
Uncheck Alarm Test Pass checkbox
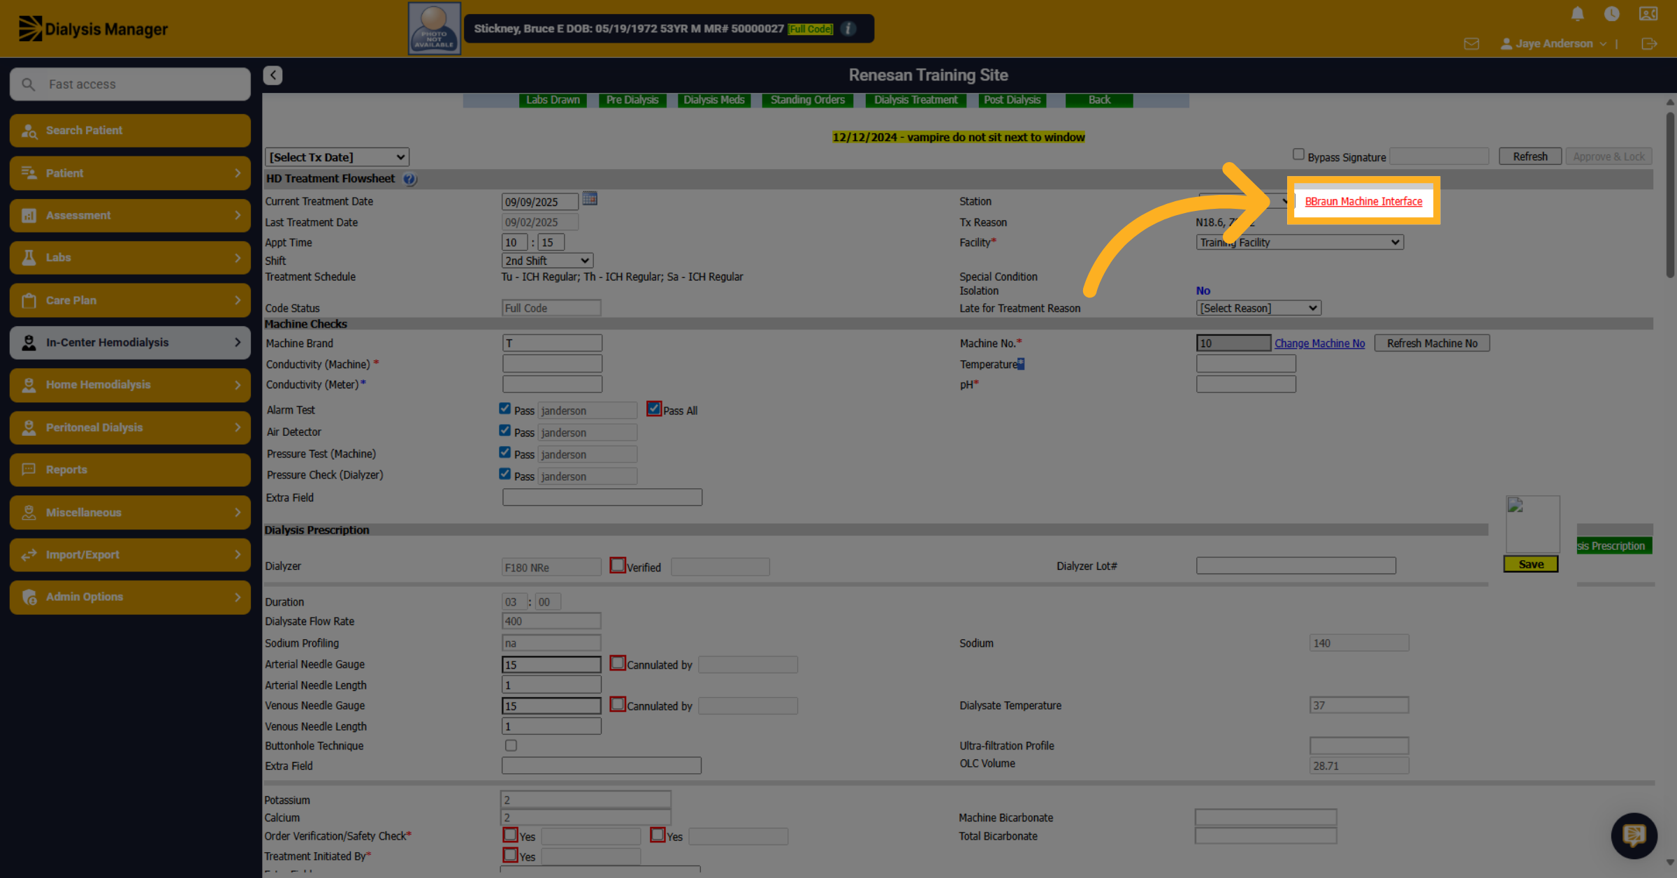click(x=504, y=409)
